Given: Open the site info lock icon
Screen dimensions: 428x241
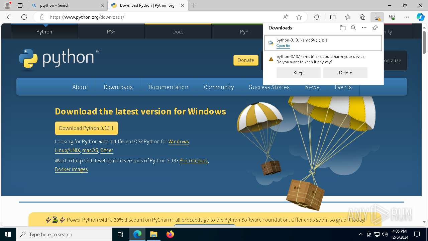Looking at the screenshot, I should (42, 17).
